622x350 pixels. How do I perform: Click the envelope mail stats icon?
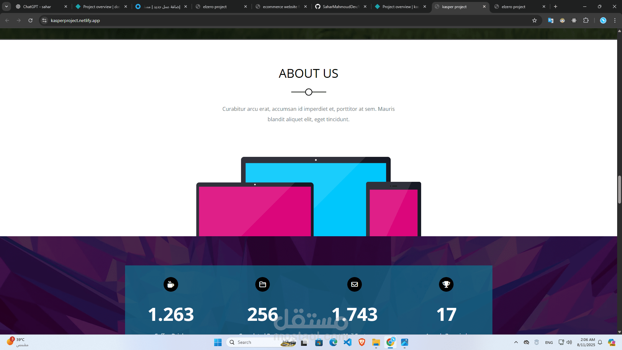point(354,284)
